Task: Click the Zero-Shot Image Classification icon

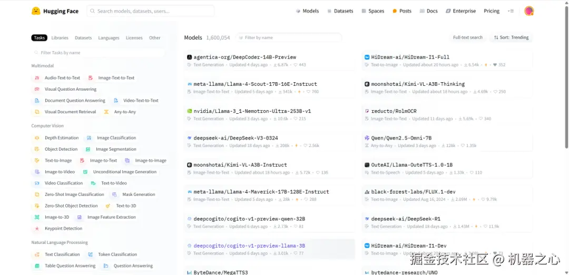Action: [37, 194]
